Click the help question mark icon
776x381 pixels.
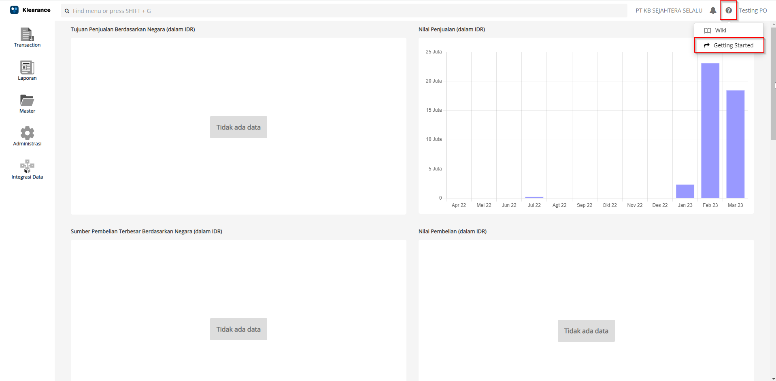click(728, 11)
